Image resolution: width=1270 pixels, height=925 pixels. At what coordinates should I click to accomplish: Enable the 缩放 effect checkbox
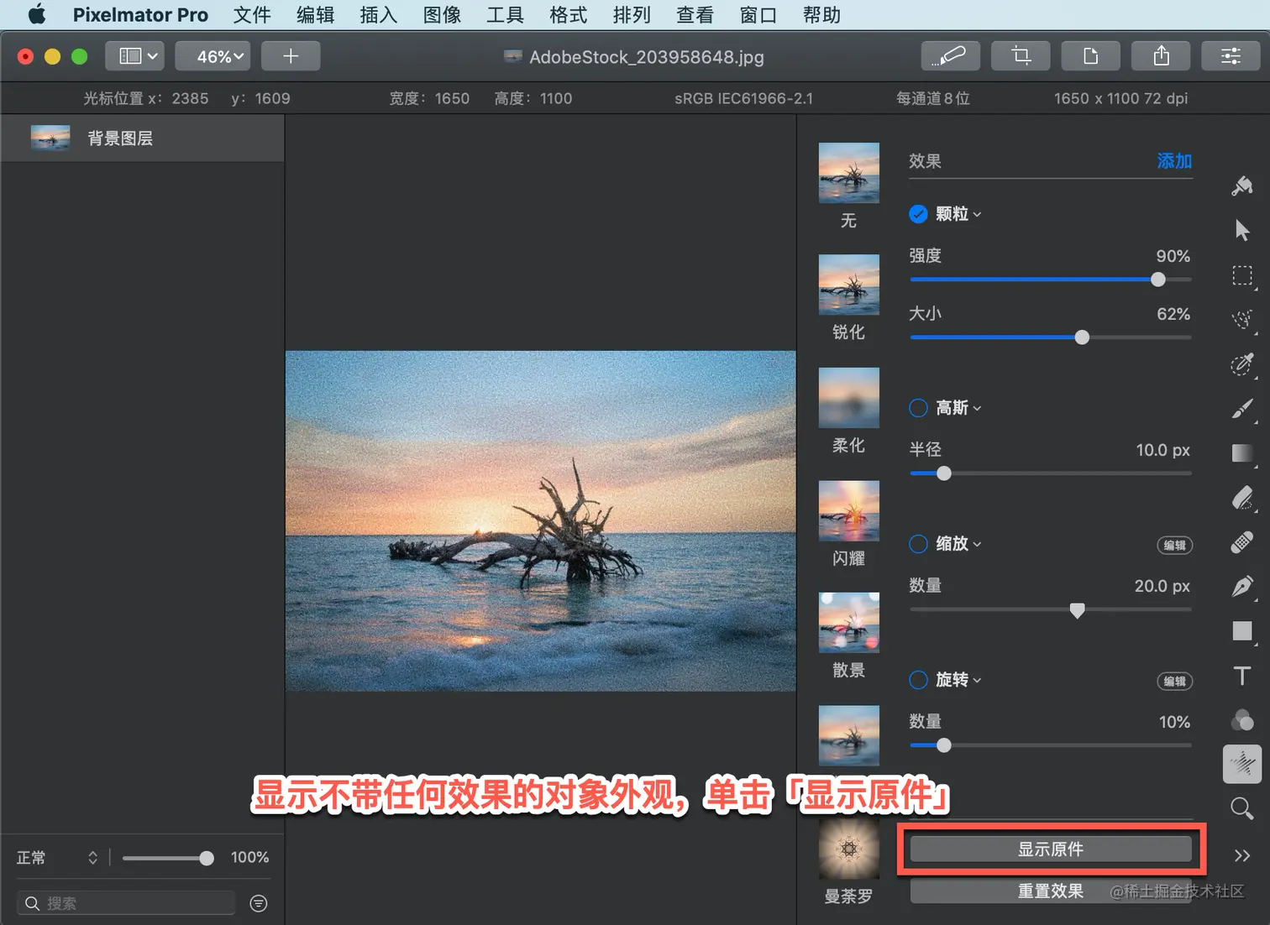tap(918, 544)
